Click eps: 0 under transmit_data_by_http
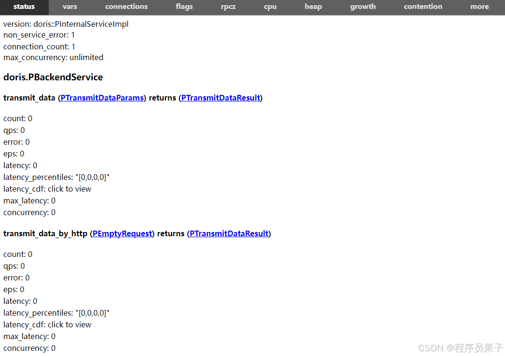Screen dimensions: 505x356 14,290
